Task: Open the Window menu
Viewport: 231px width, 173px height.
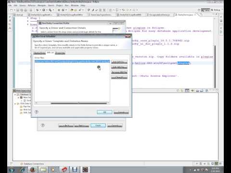Action: (x=75, y=5)
